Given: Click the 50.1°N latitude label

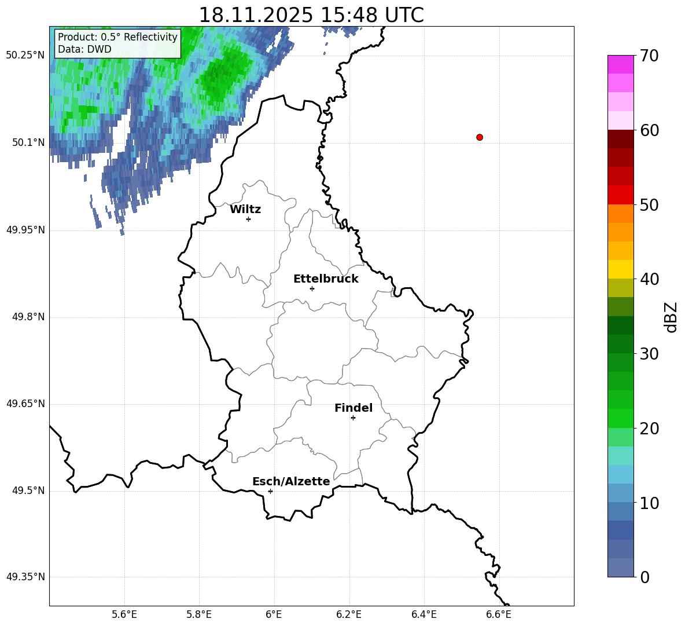Looking at the screenshot, I should point(28,142).
